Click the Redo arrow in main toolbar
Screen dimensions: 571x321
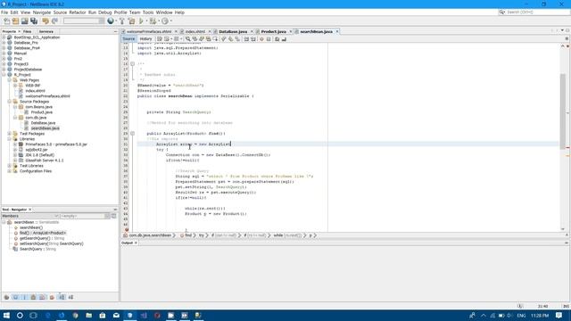[x=54, y=21]
